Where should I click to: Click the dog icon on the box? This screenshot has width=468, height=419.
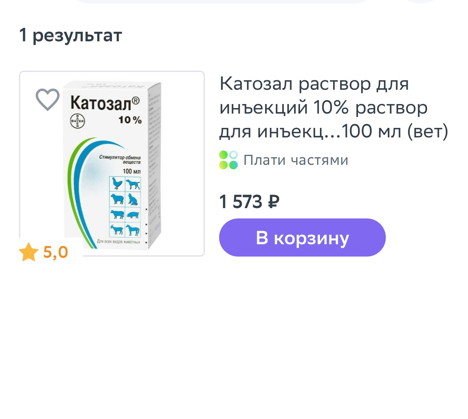pos(133,184)
